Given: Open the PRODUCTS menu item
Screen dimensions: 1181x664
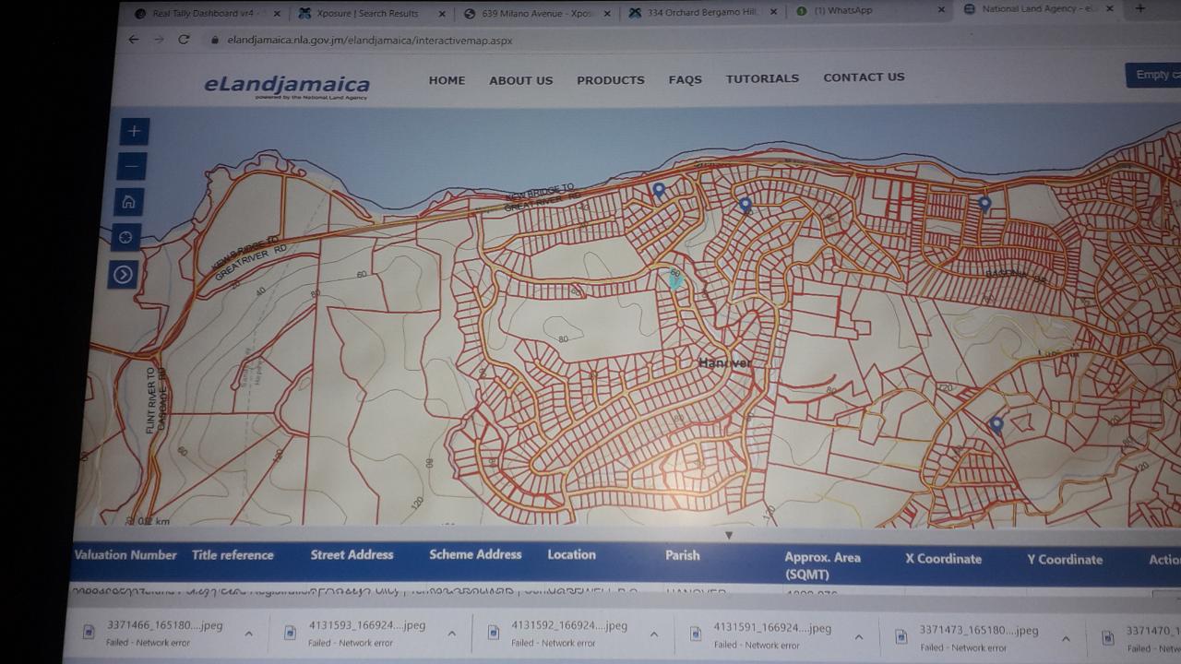Looking at the screenshot, I should 610,80.
